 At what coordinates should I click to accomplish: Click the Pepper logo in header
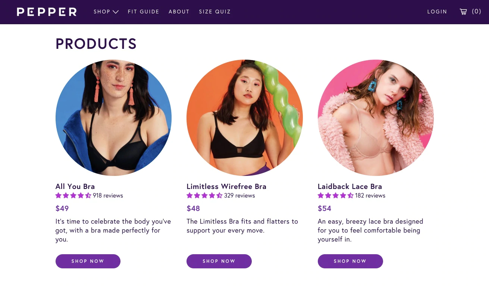47,12
